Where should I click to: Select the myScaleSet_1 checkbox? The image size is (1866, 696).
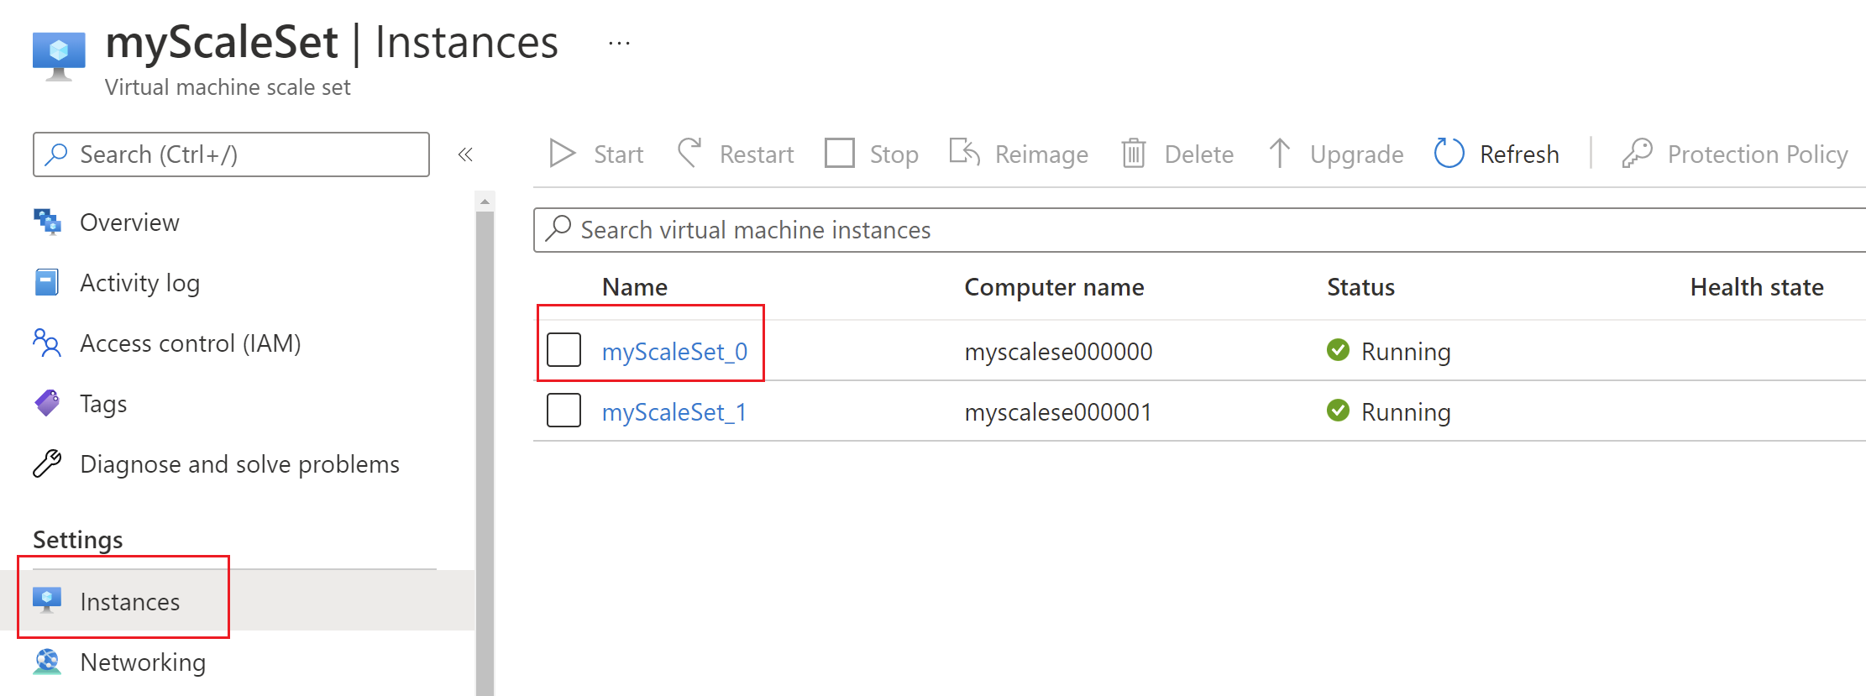[563, 411]
